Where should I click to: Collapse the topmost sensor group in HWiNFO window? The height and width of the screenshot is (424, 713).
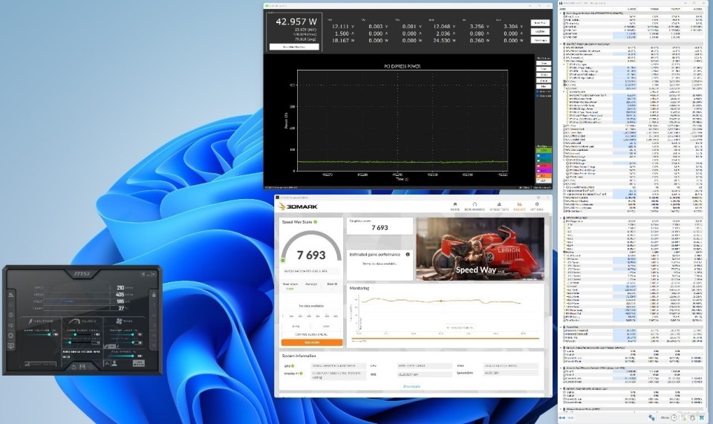[561, 13]
